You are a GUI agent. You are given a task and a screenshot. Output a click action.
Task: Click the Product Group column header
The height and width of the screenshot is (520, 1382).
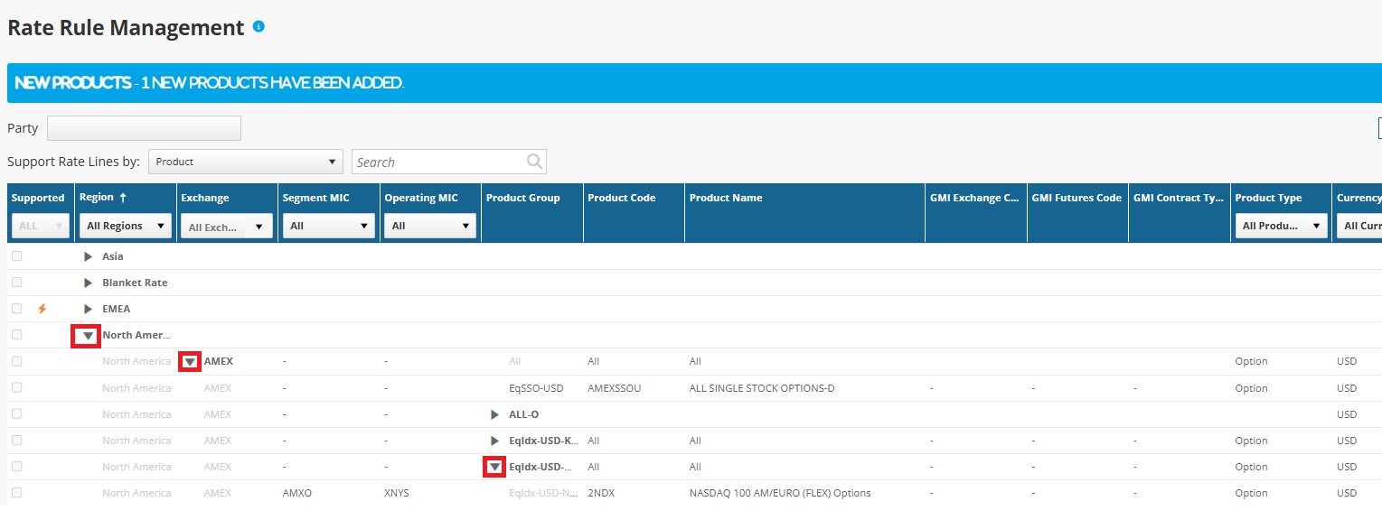point(523,198)
